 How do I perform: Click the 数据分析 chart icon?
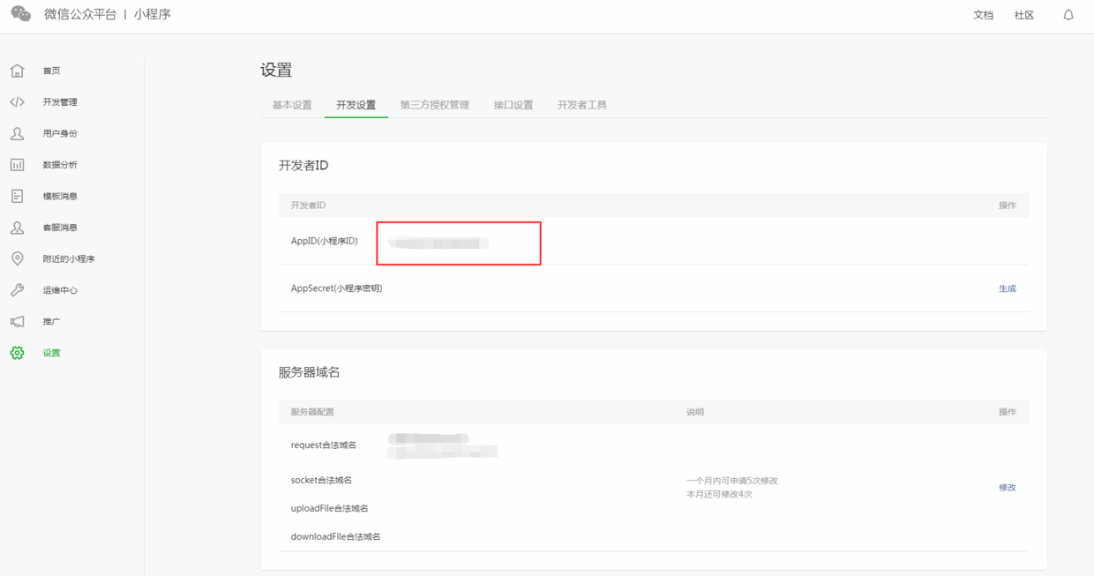click(17, 165)
